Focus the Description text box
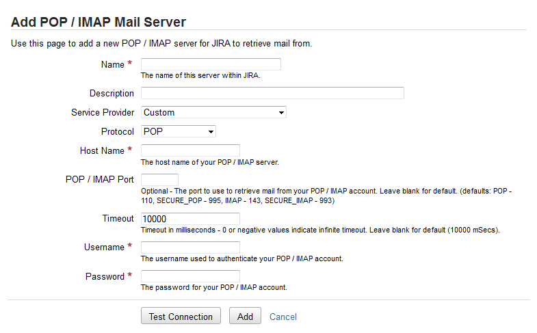The image size is (537, 333). point(272,93)
